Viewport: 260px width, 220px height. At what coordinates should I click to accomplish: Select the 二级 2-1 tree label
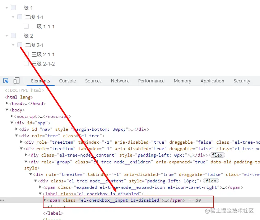click(x=34, y=45)
